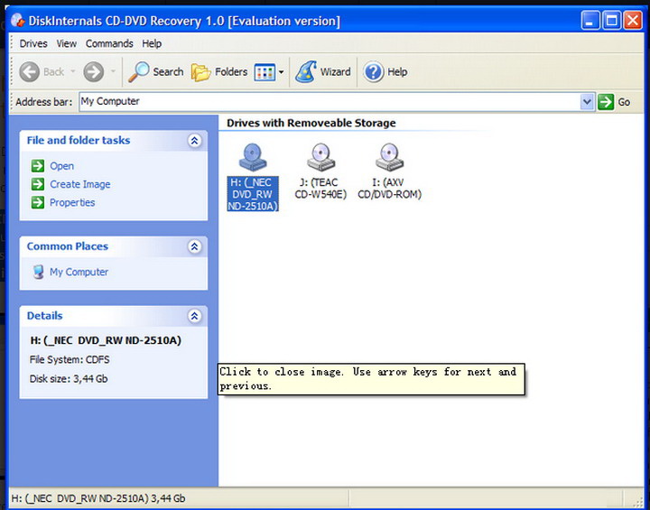
Task: Click the Back arrow icon
Action: click(30, 72)
